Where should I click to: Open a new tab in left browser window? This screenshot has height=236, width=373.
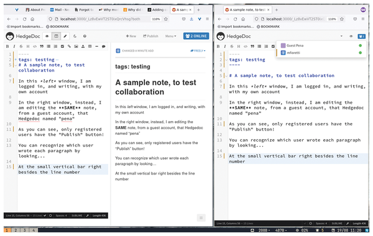(198, 10)
